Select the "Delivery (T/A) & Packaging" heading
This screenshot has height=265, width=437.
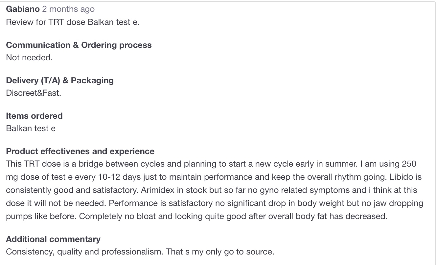coord(60,80)
